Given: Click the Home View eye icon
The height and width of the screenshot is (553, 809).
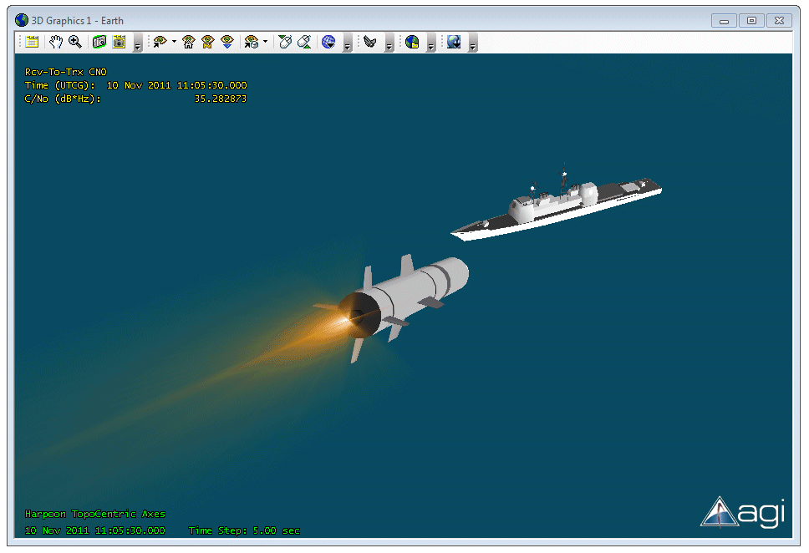Looking at the screenshot, I should point(189,42).
